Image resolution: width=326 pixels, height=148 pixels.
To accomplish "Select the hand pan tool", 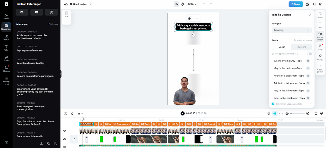I will coord(182,4).
